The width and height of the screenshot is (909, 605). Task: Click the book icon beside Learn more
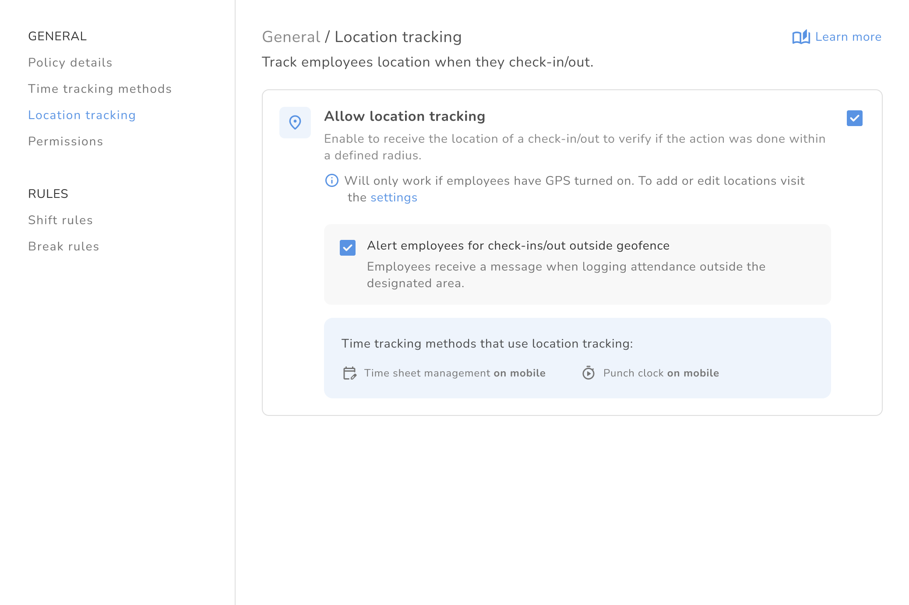[801, 37]
